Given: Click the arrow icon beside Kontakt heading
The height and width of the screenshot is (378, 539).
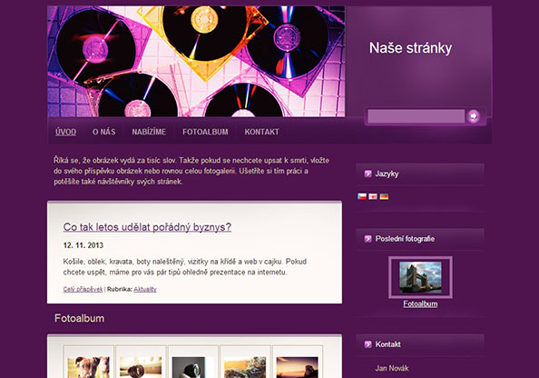Looking at the screenshot, I should click(367, 344).
